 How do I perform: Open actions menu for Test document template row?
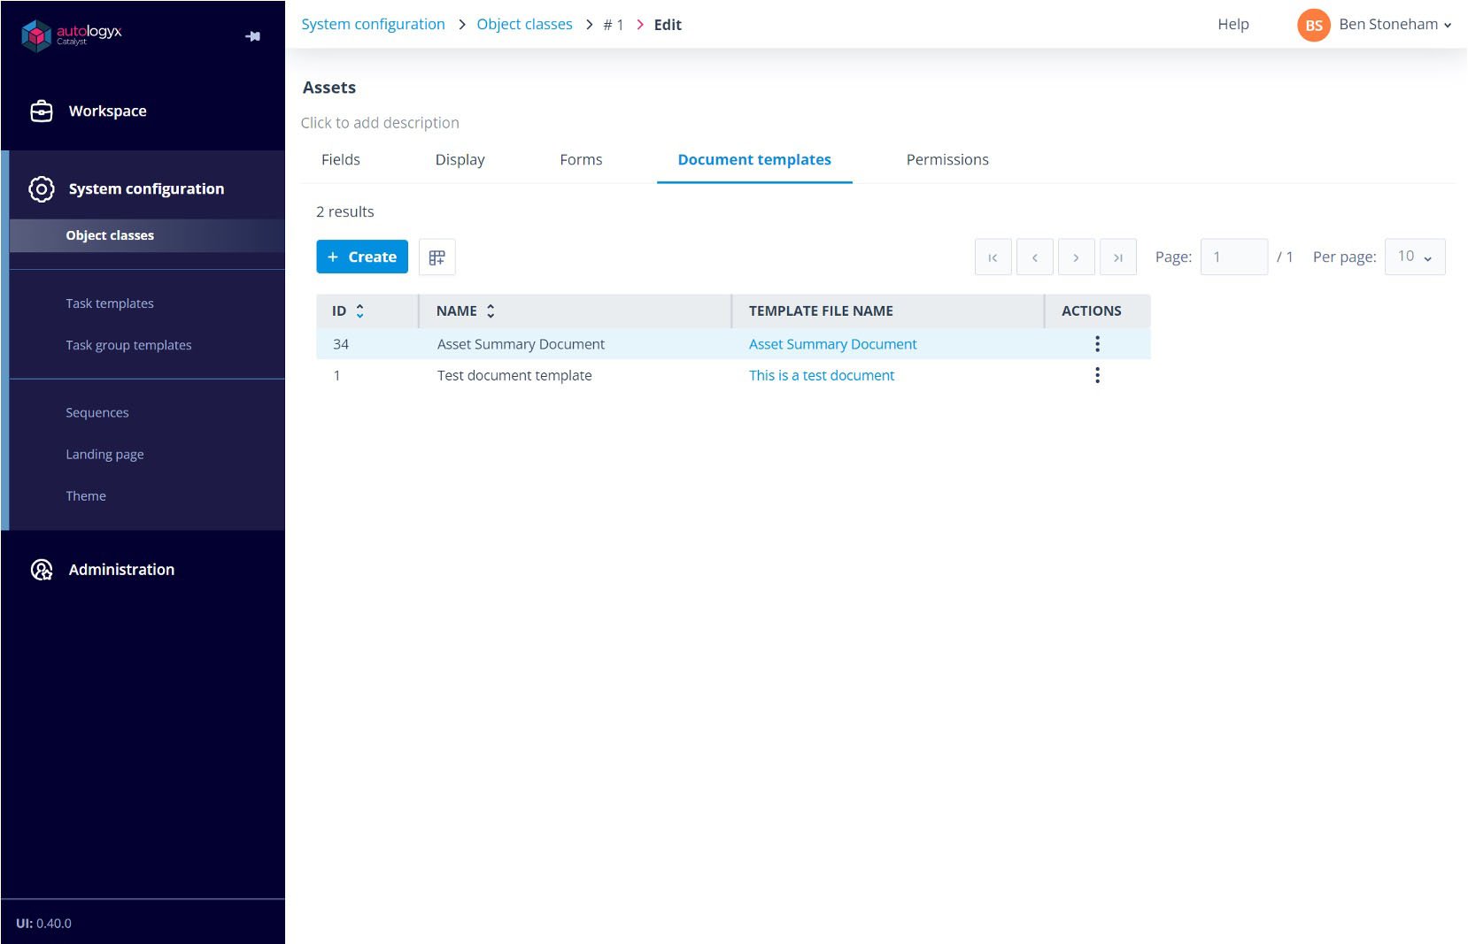(x=1097, y=375)
